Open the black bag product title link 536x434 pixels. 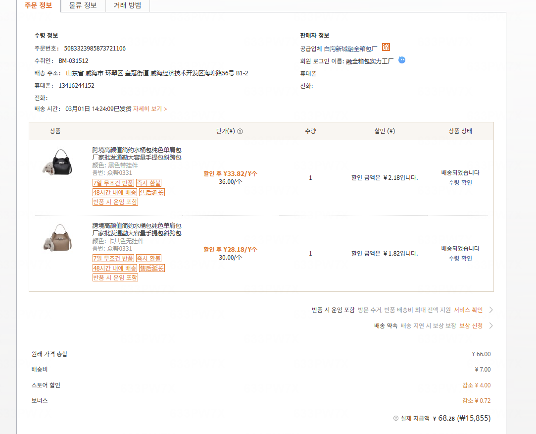click(x=137, y=154)
